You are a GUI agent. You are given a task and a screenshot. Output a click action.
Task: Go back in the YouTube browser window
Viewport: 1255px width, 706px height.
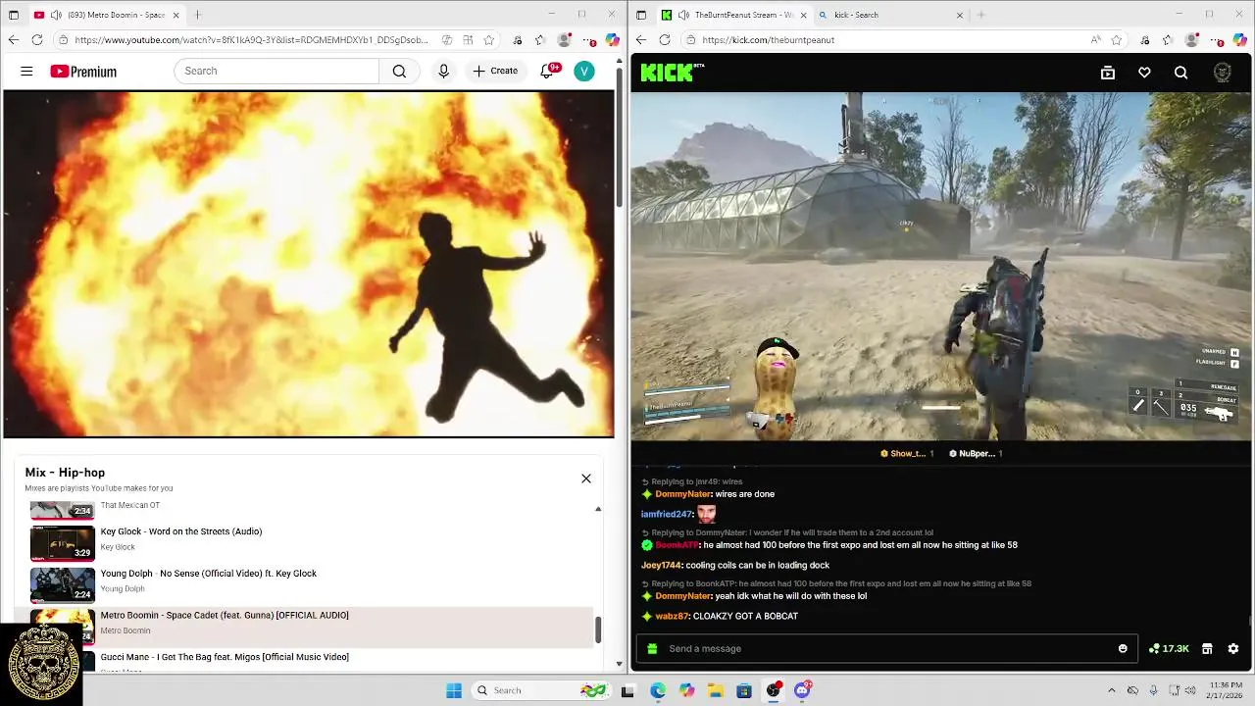pos(13,40)
